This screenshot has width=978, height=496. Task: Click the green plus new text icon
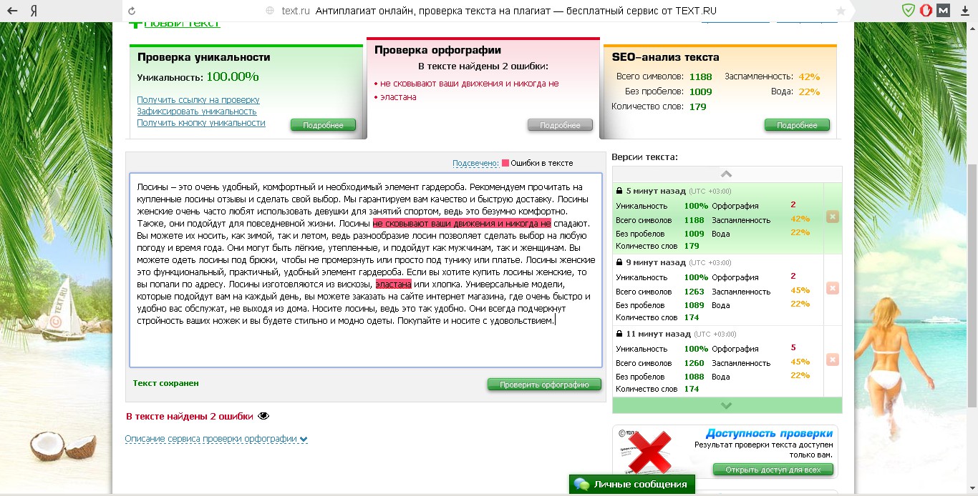pos(135,25)
